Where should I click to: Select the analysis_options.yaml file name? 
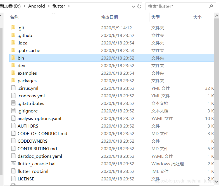39,119
